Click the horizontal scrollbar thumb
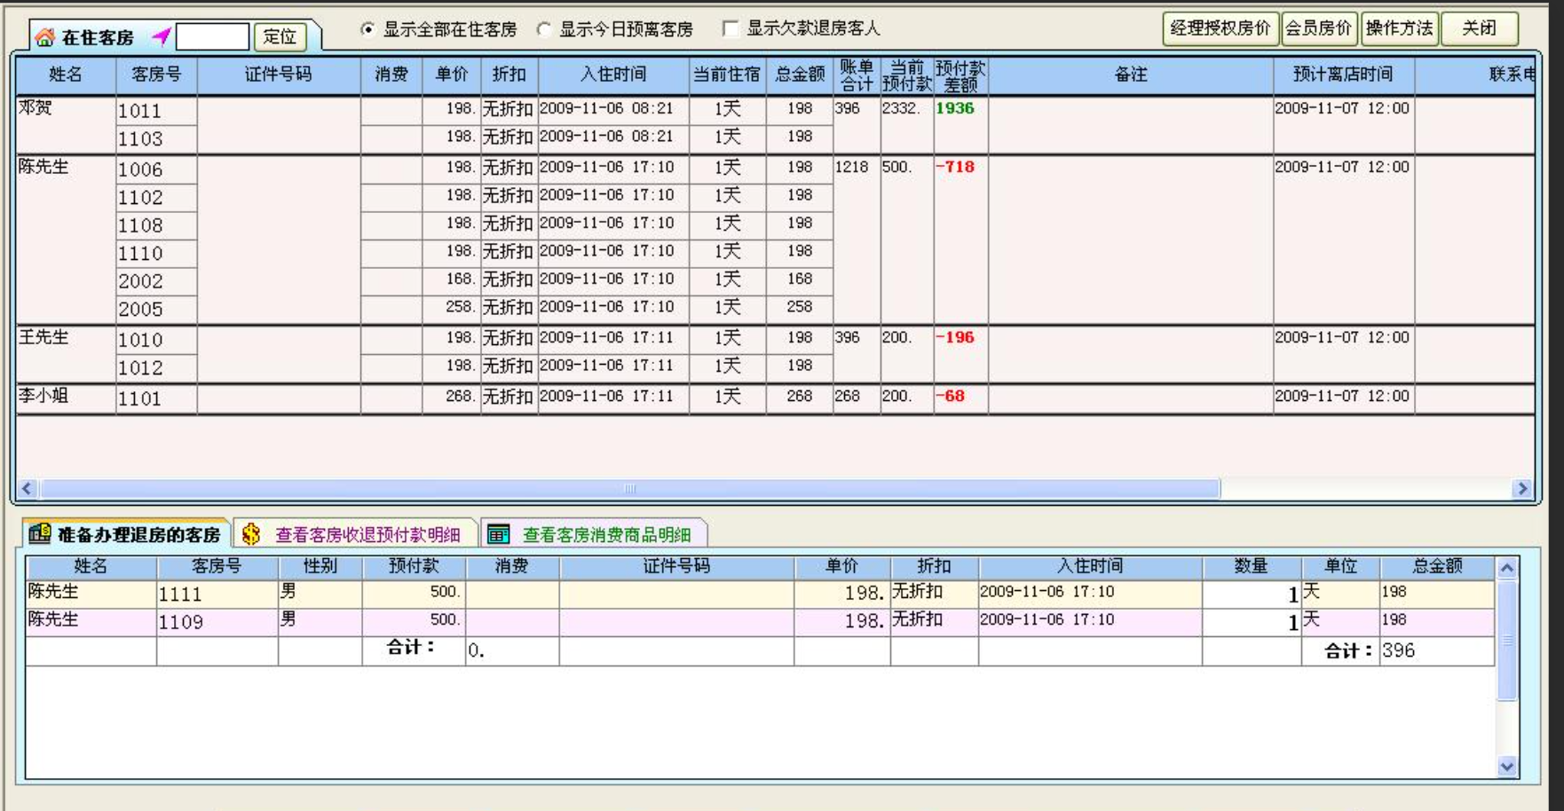1564x811 pixels. [x=629, y=488]
